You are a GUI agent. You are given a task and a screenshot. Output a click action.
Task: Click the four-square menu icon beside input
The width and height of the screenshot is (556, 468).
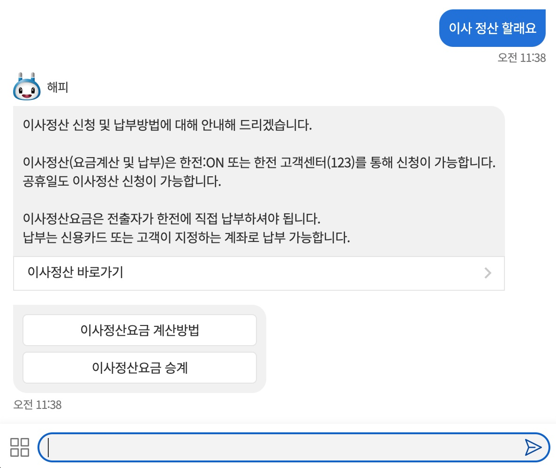tap(19, 448)
